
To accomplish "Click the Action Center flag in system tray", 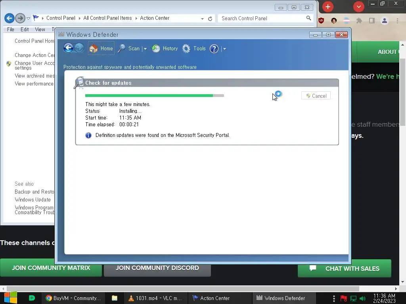I will [344, 298].
